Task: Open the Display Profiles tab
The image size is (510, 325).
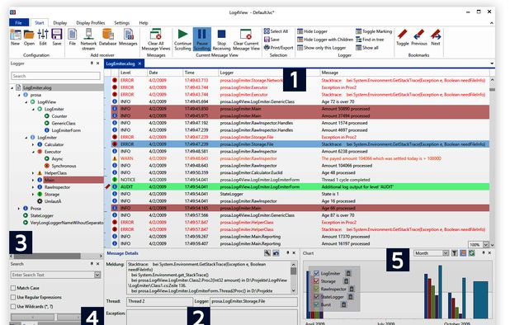Action: click(x=91, y=23)
